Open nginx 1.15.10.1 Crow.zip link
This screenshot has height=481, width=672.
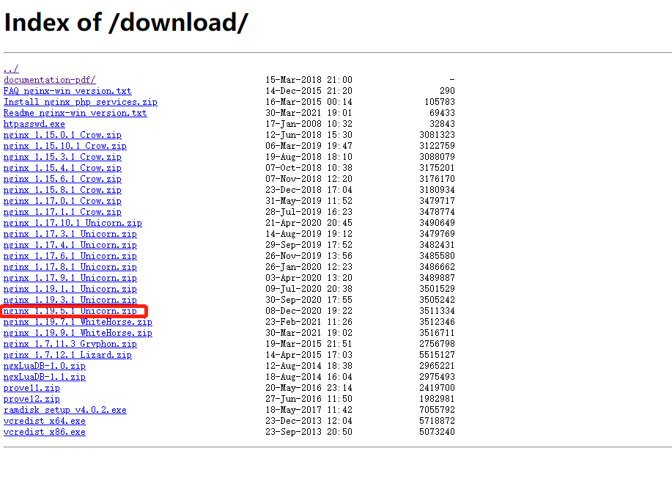(x=64, y=146)
